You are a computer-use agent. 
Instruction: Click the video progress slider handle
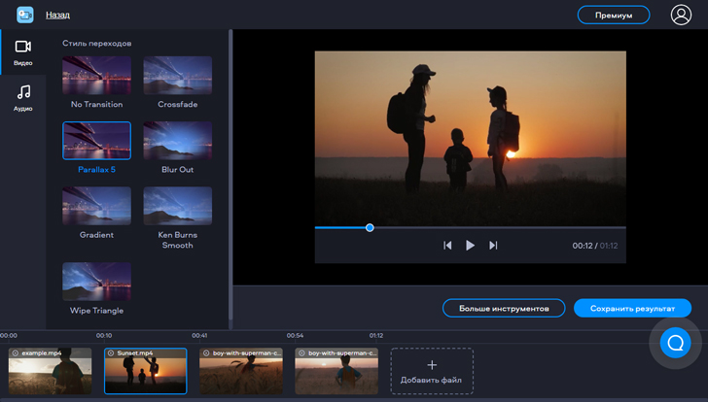point(370,227)
